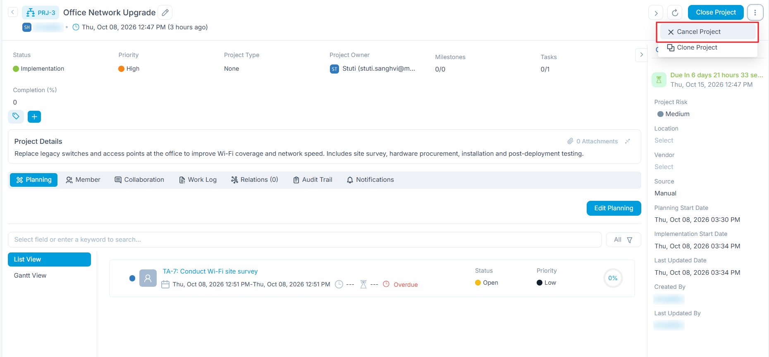Click the assignee avatar of task TA-7
Screen dimensions: 769x357
(x=148, y=278)
